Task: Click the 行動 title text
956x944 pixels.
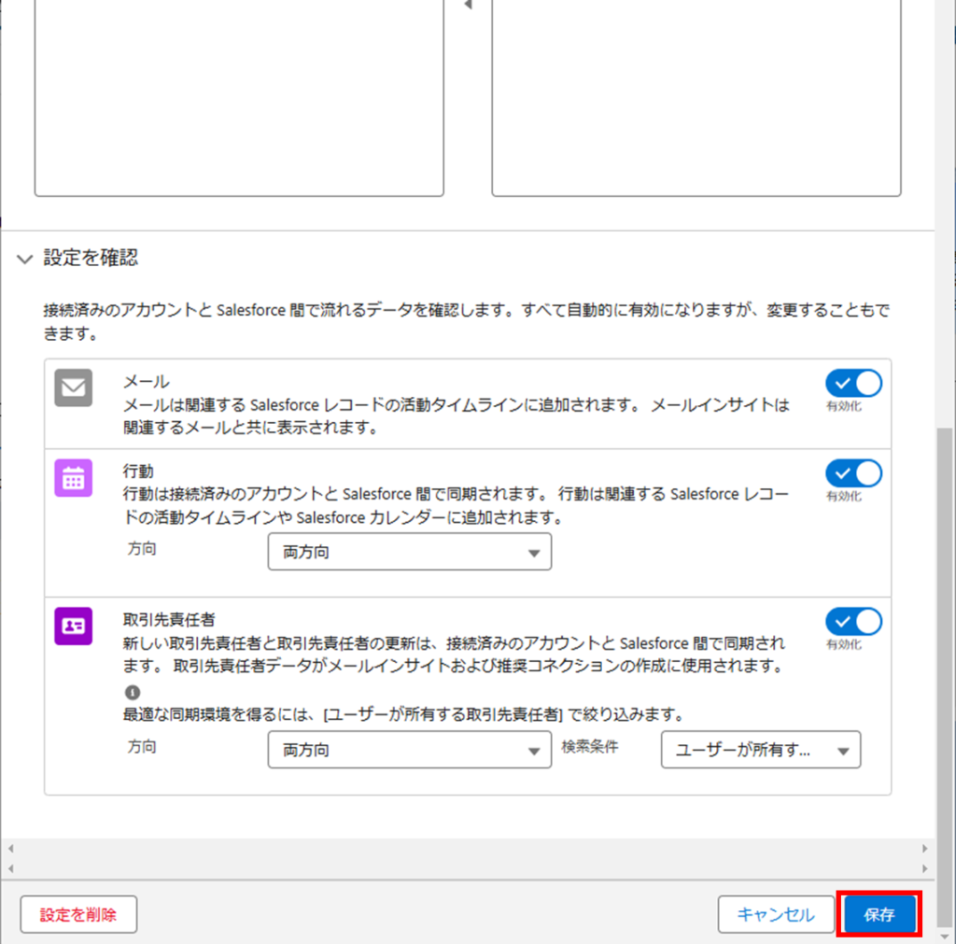Action: click(x=138, y=472)
